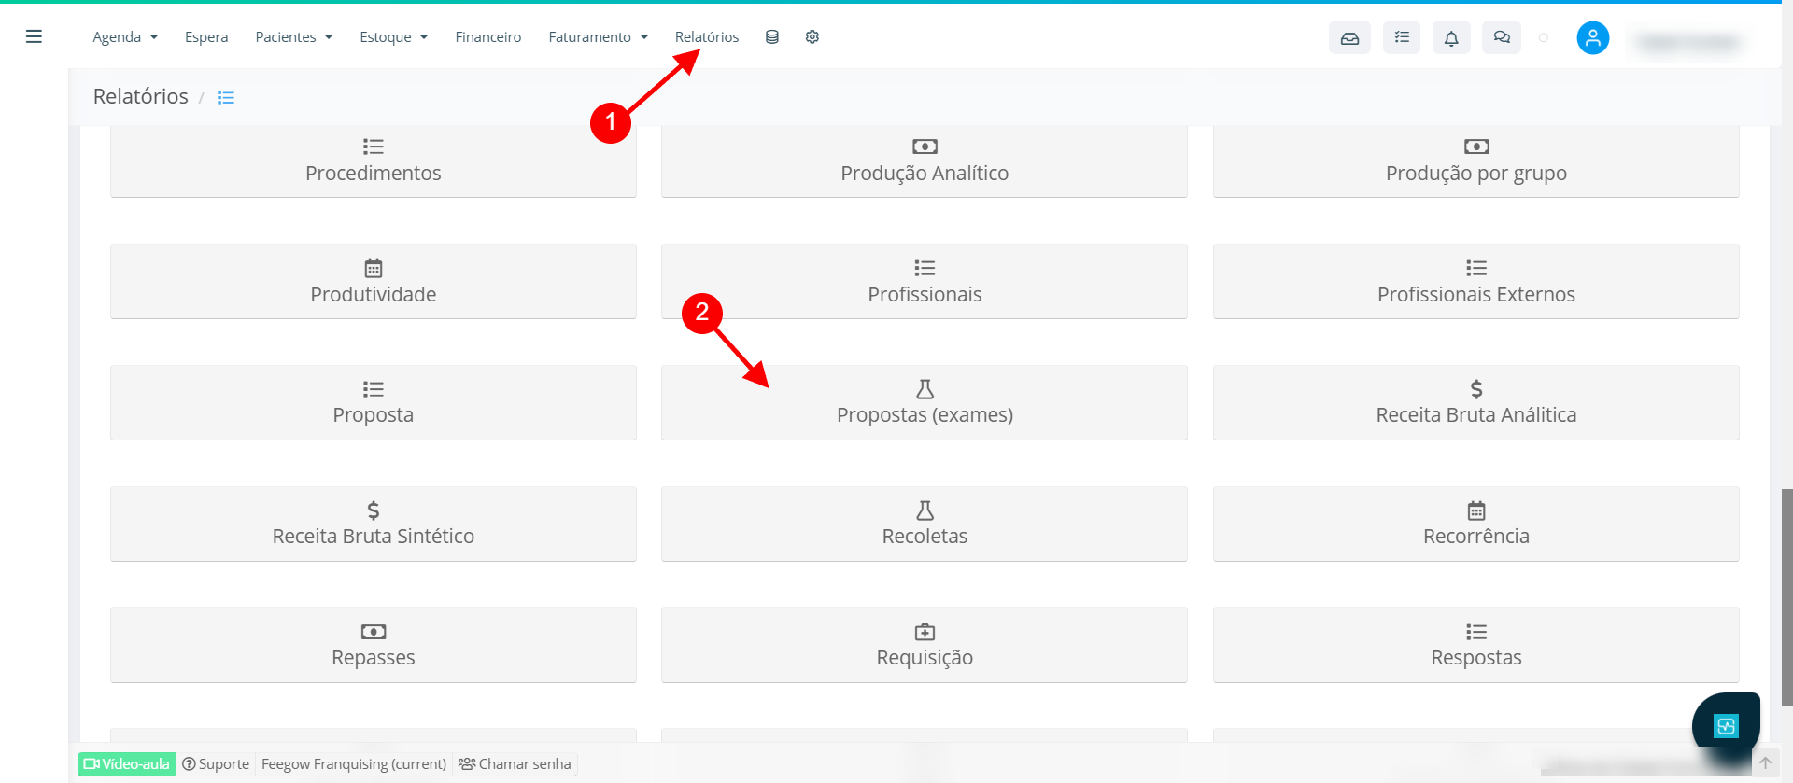Open the Produtividade report

(374, 281)
